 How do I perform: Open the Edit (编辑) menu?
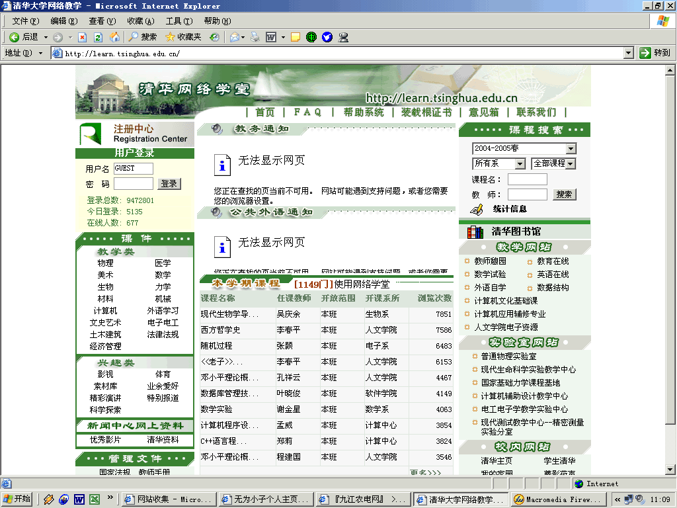(64, 21)
